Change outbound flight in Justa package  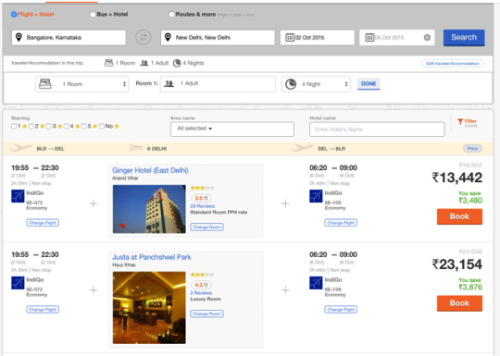pos(43,310)
